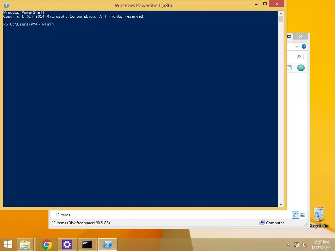Viewport: 335px width, 251px height.
Task: Click the pane icon left of the teal shell
Action: 289,68
